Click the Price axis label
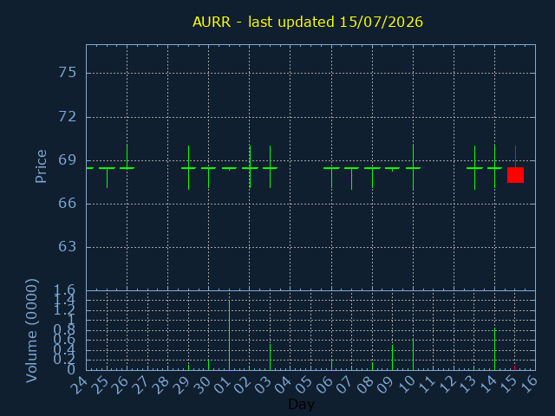The width and height of the screenshot is (555, 416). 41,166
